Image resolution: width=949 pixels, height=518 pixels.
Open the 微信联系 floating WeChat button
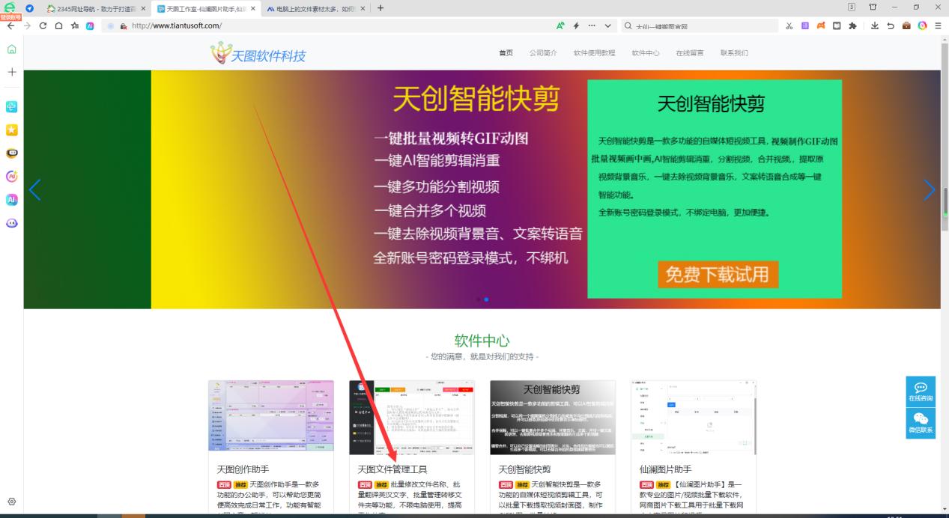point(921,424)
